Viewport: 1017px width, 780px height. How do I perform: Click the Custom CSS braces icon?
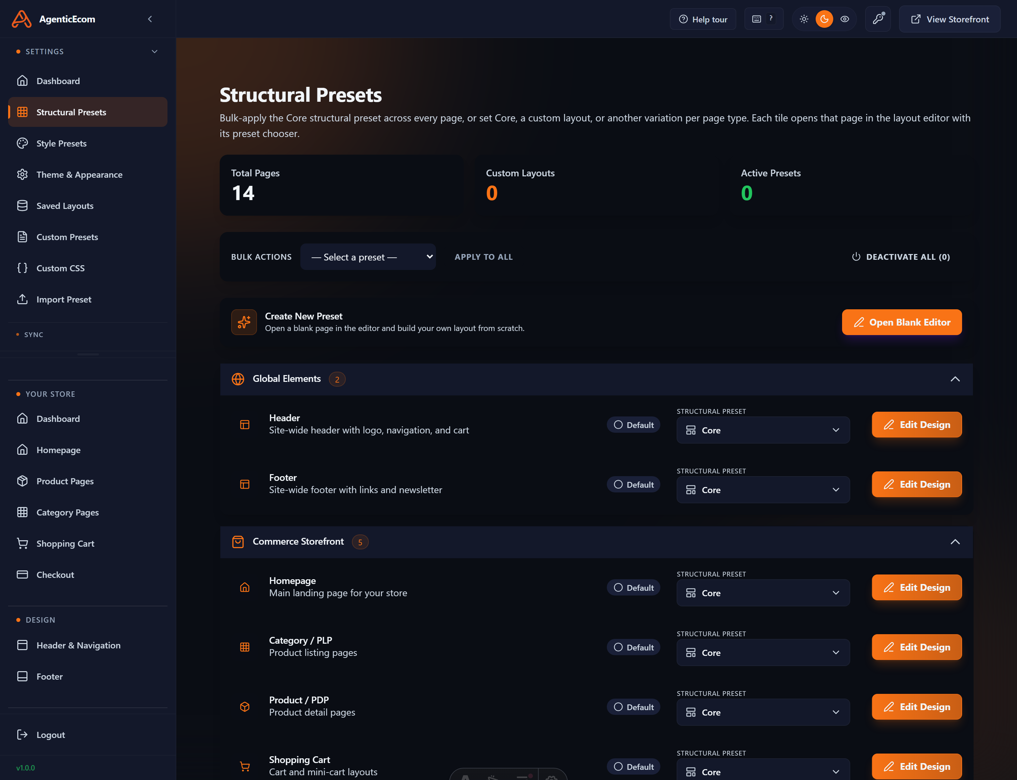22,268
